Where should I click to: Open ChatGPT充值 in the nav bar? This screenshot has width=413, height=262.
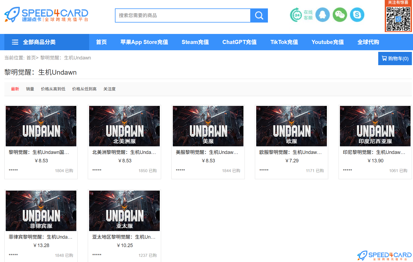tap(240, 42)
